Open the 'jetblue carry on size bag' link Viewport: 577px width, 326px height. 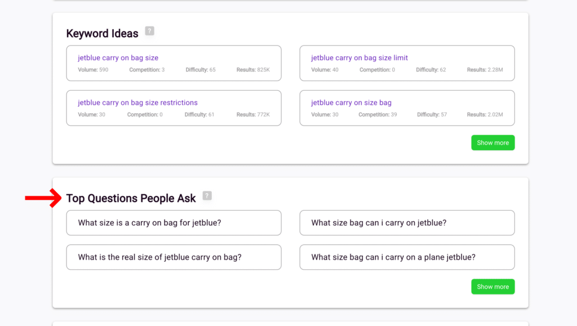pyautogui.click(x=352, y=102)
